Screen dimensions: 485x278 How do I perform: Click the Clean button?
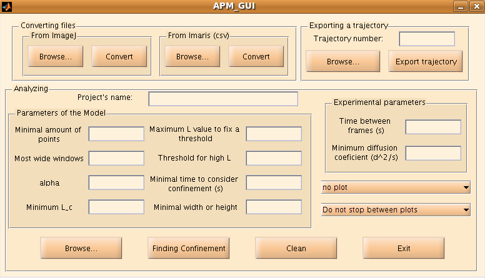click(x=296, y=248)
